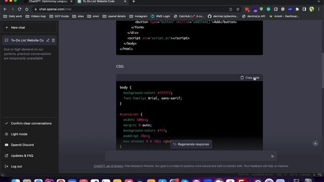Click the scroll-to-bottom arrow button
This screenshot has height=182, width=324.
point(315,144)
